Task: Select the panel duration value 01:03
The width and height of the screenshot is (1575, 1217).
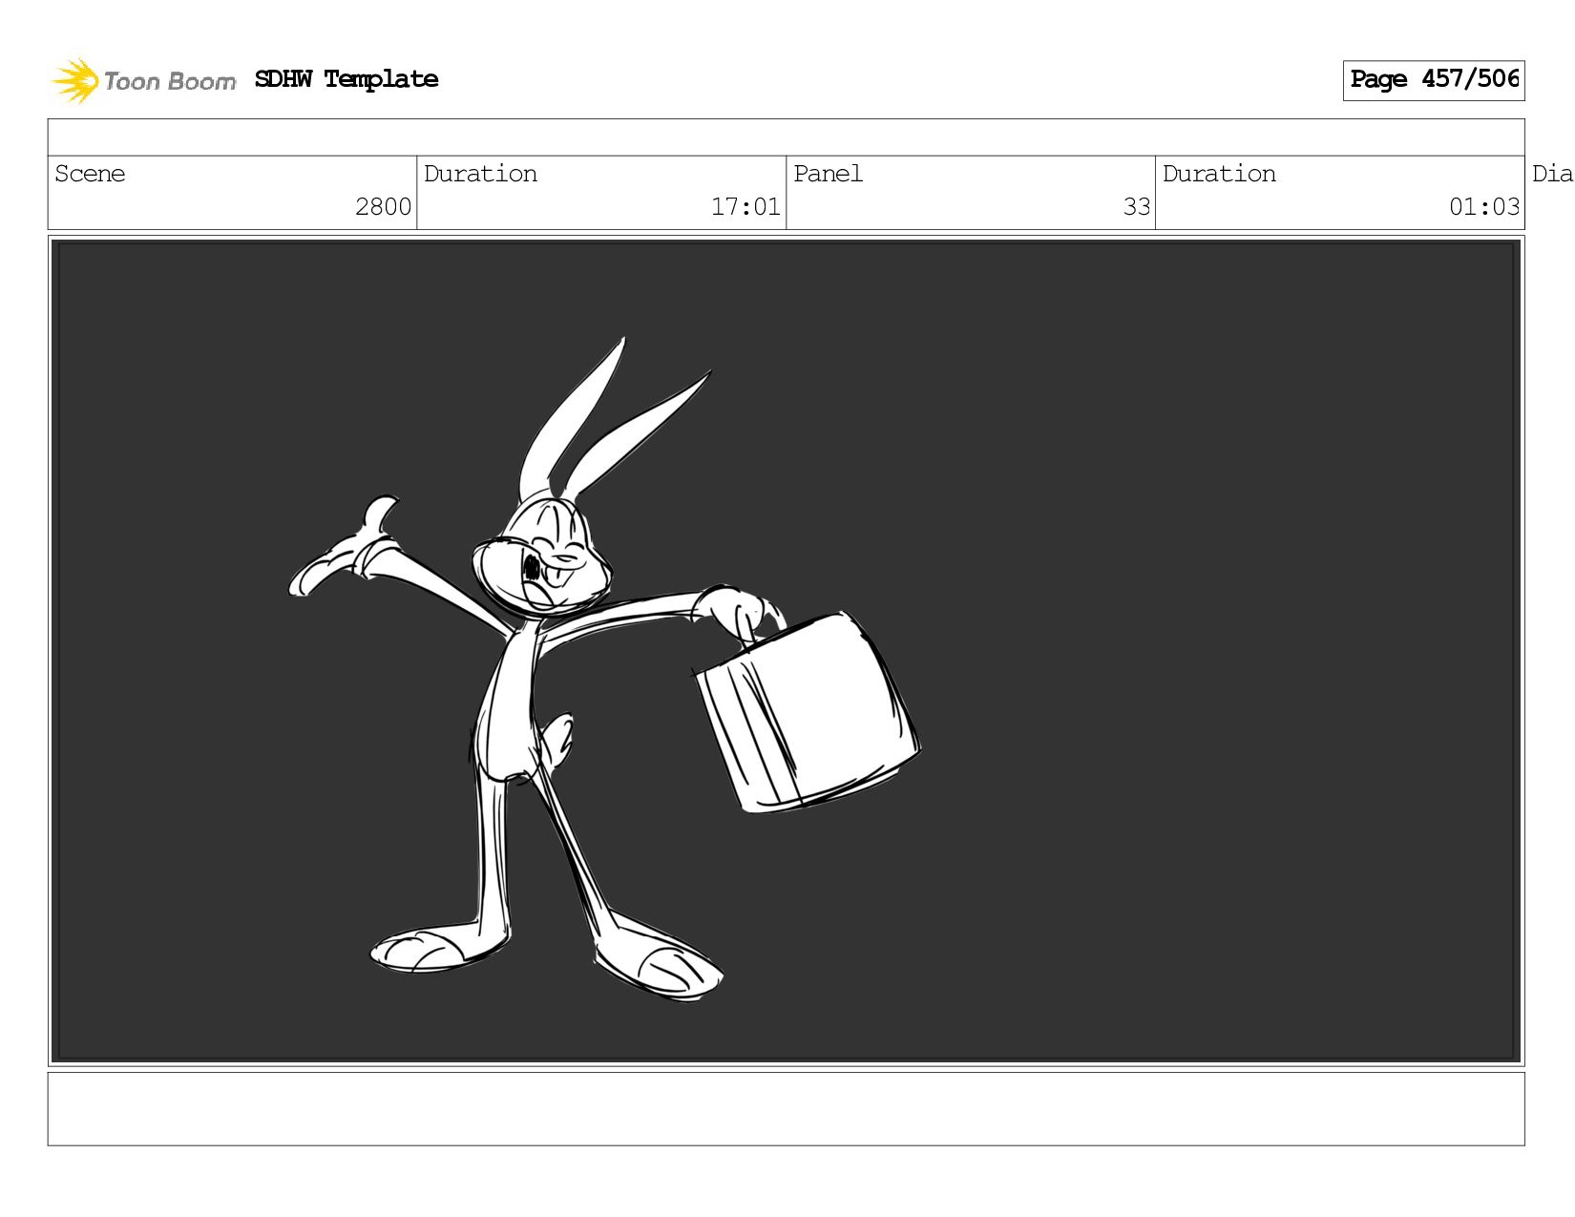Action: point(1484,207)
